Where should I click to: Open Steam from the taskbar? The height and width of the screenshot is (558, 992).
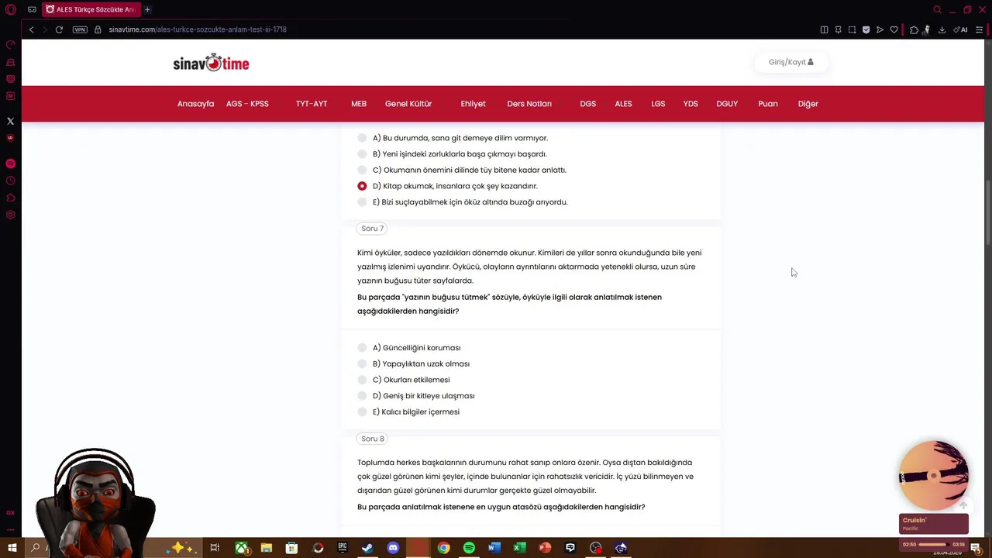pyautogui.click(x=367, y=548)
